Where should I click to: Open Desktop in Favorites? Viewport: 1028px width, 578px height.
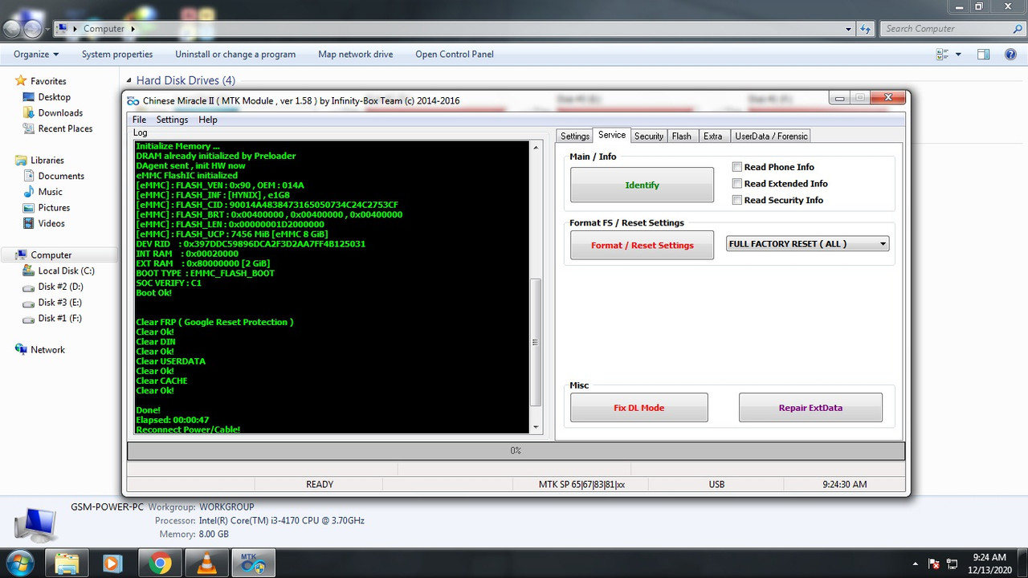pos(55,97)
